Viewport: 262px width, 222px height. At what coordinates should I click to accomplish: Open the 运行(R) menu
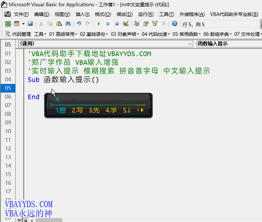tap(146, 15)
